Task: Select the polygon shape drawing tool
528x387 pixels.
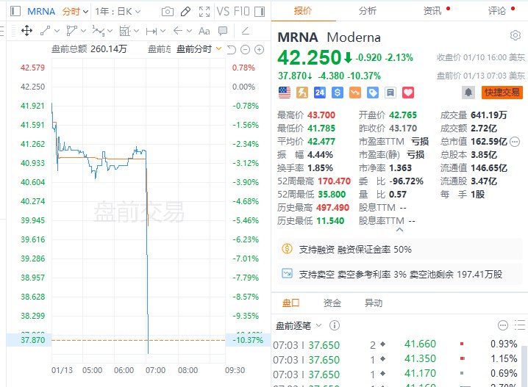Action: [71, 31]
